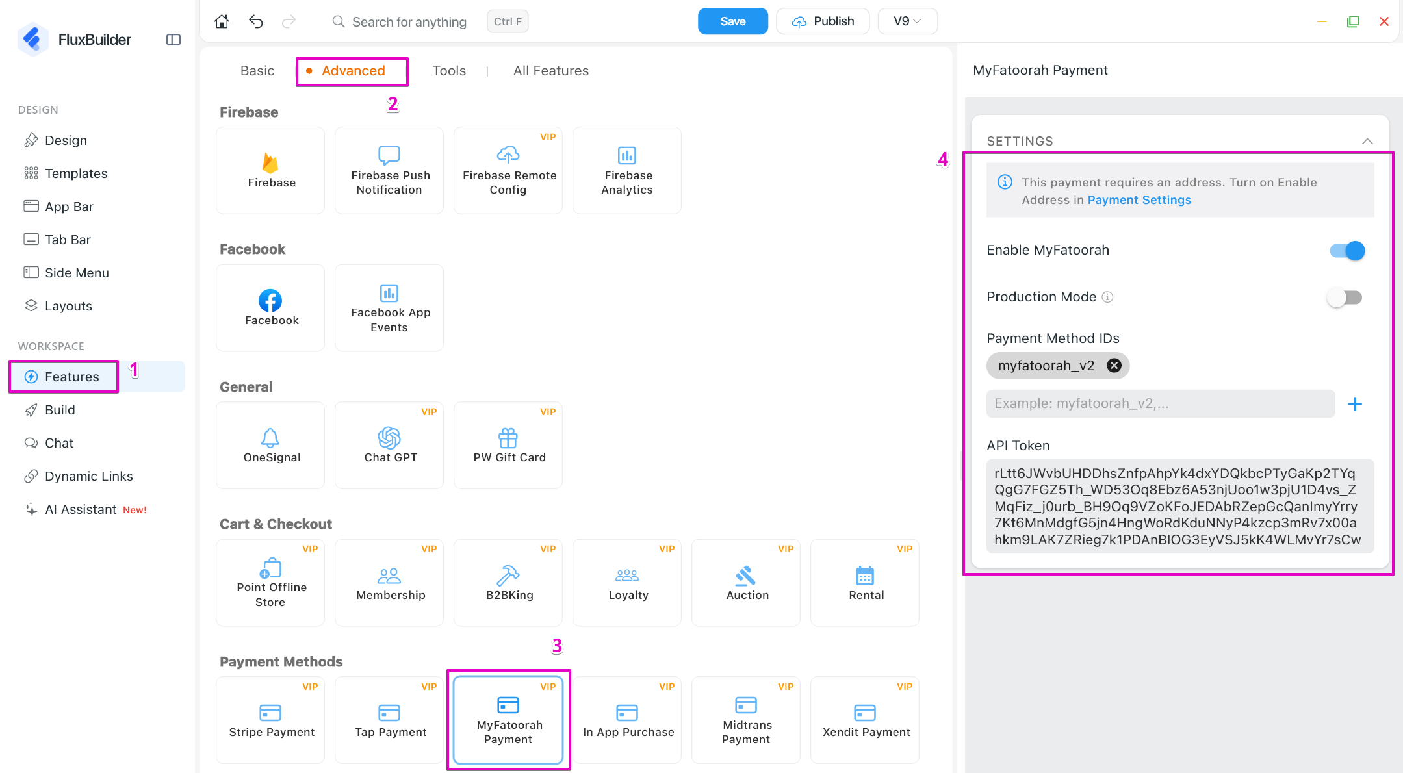Undo the last action
Screen dimensions: 1403x773
tap(255, 21)
